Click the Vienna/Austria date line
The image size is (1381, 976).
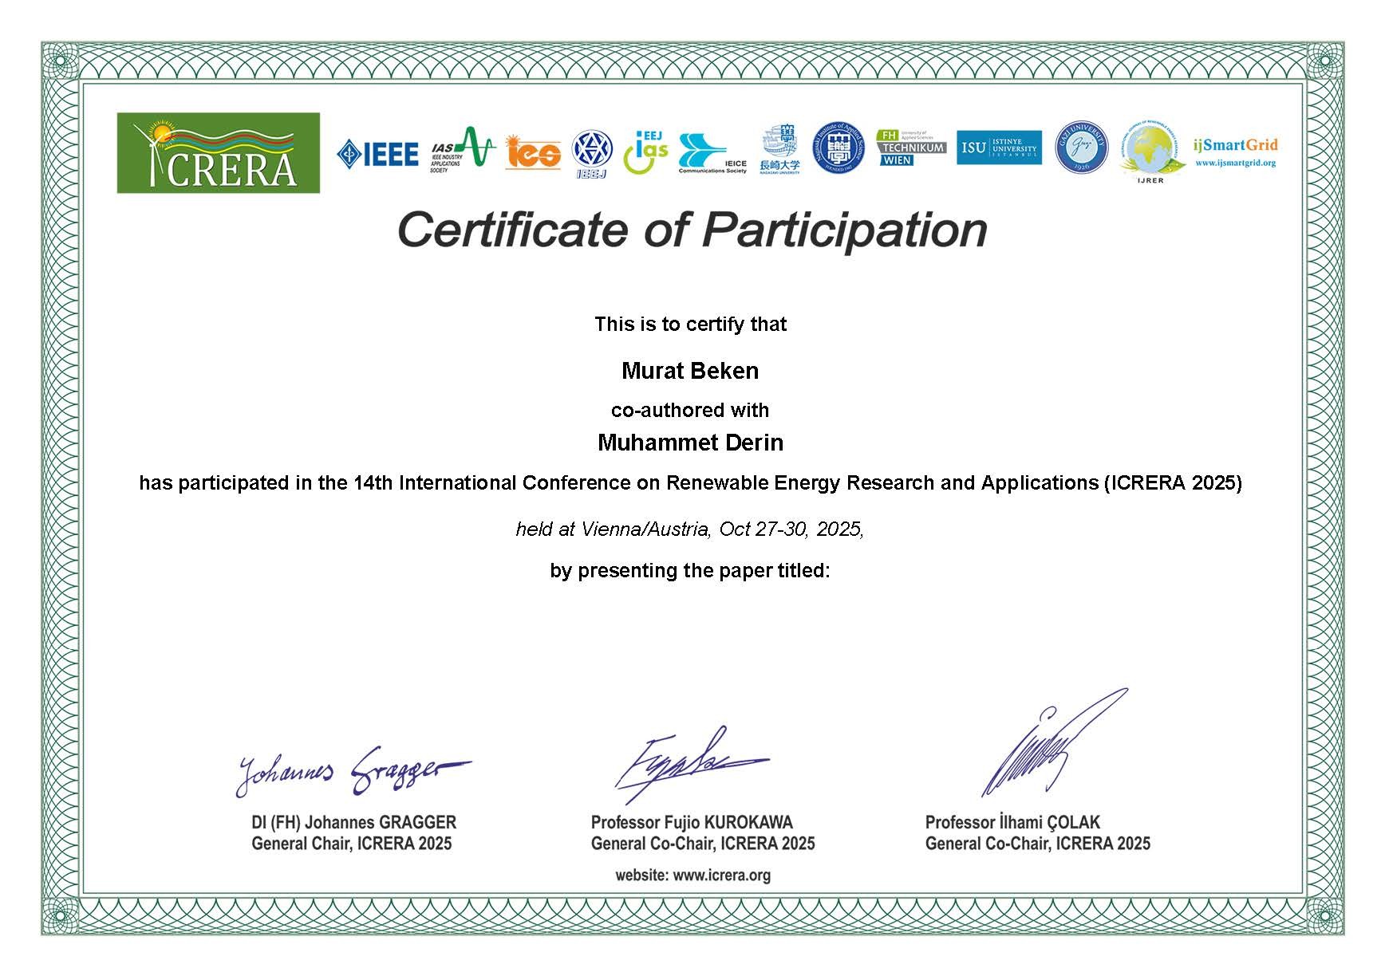(x=690, y=529)
